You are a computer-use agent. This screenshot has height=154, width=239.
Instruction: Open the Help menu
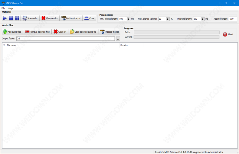point(10,8)
